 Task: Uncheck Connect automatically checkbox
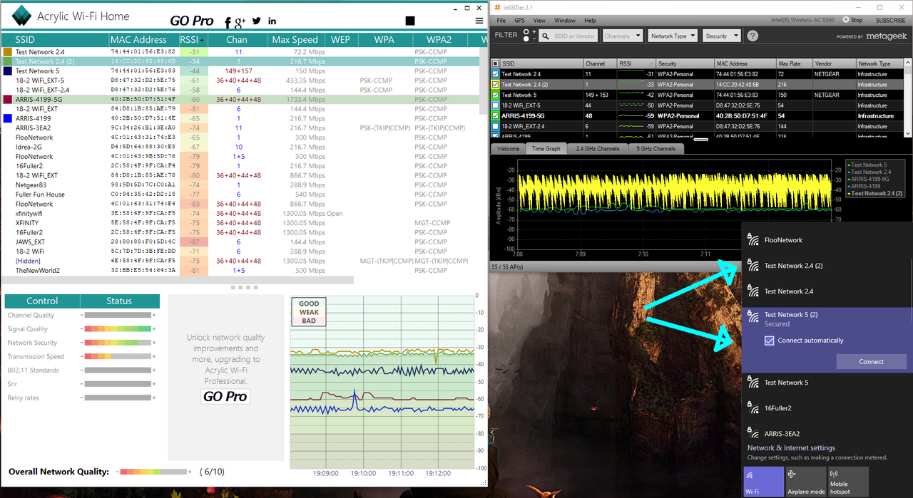(768, 341)
